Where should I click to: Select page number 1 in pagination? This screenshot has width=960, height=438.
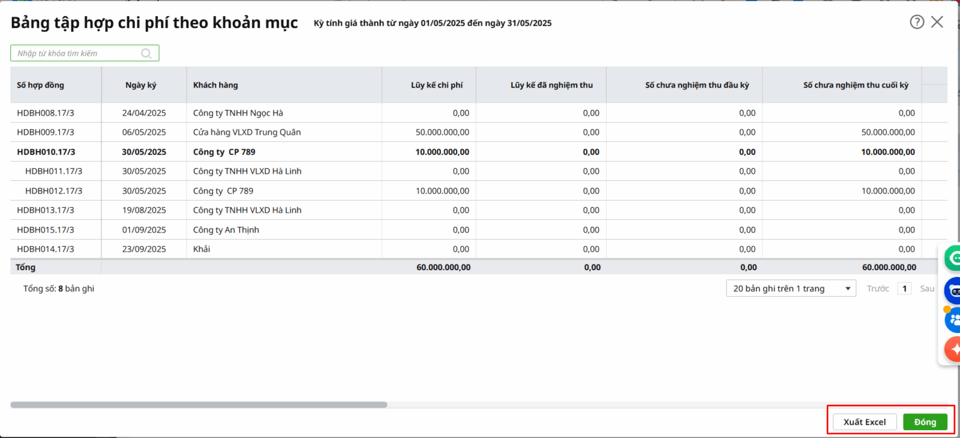tap(904, 288)
